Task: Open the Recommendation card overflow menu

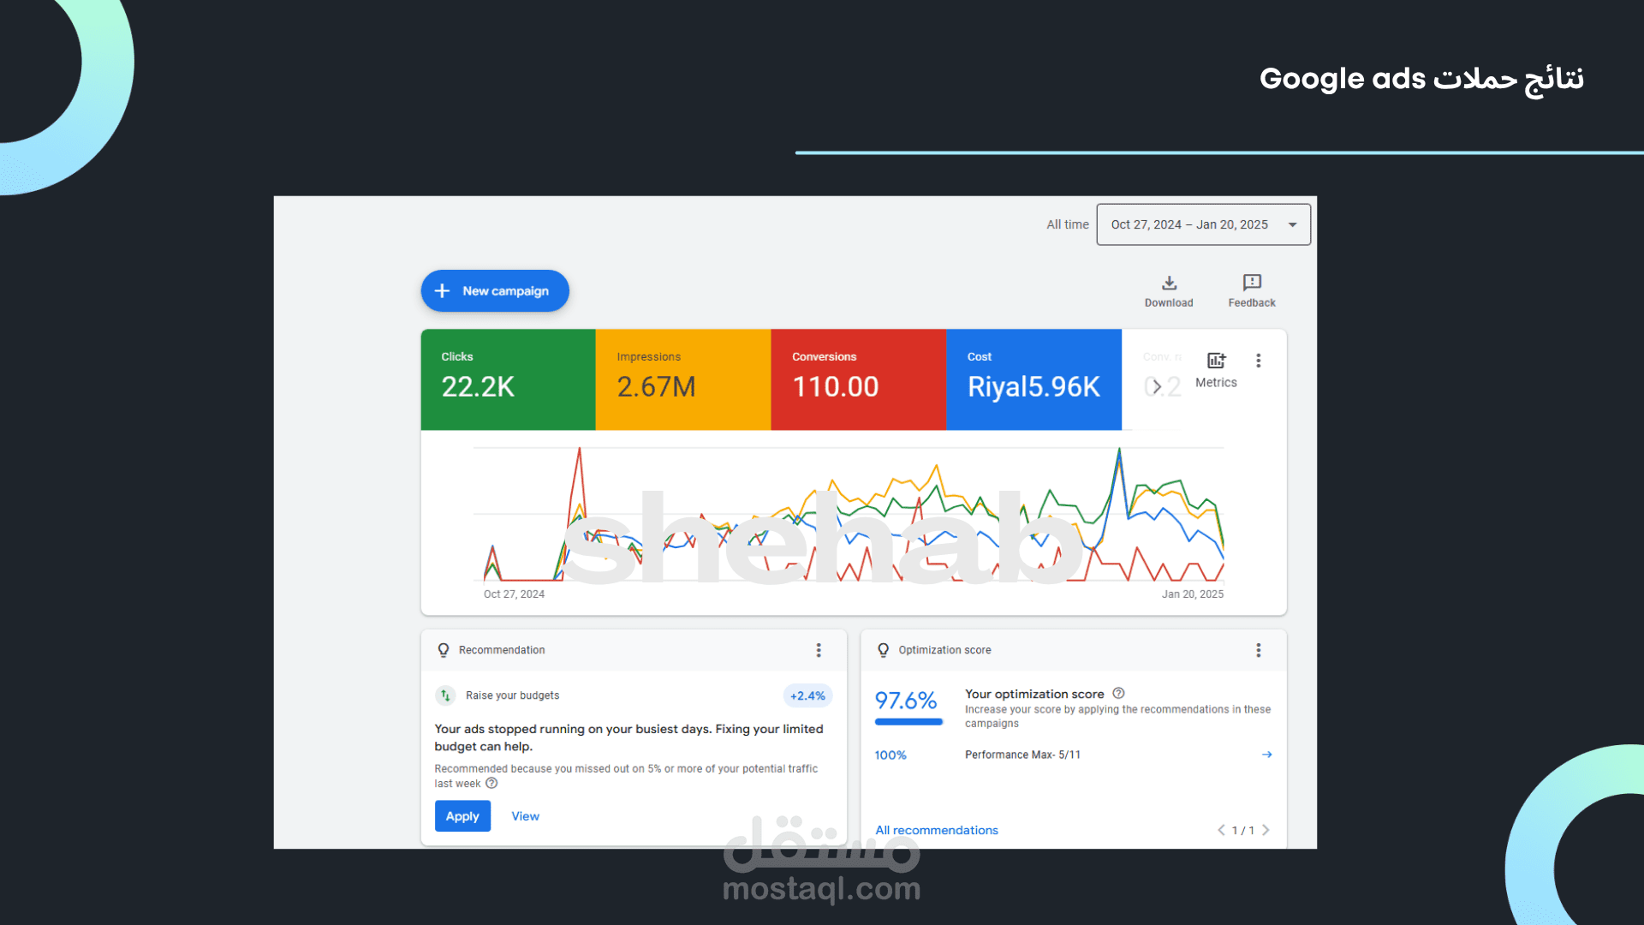Action: click(819, 650)
